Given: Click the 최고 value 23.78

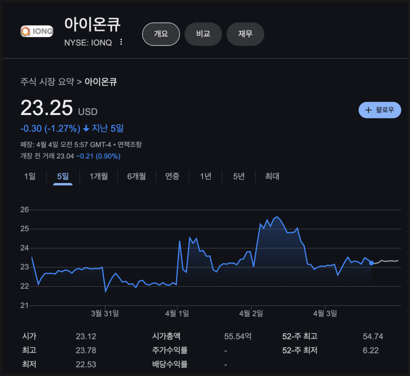Looking at the screenshot, I should point(86,351).
